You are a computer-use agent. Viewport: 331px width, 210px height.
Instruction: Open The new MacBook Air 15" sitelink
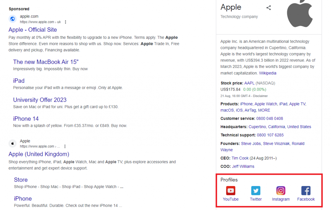[46, 62]
